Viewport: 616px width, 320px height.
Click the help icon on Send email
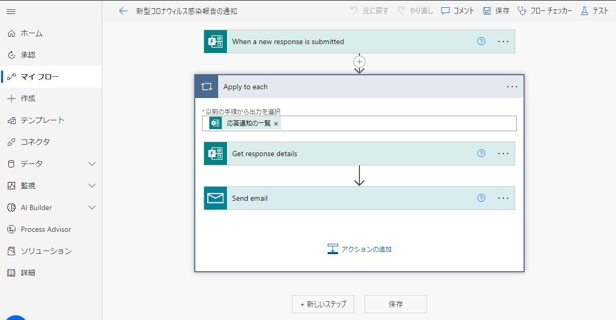[x=481, y=198]
